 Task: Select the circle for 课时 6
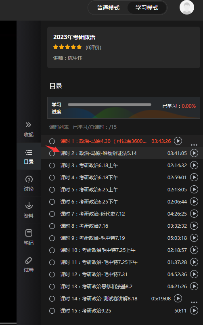(52, 202)
